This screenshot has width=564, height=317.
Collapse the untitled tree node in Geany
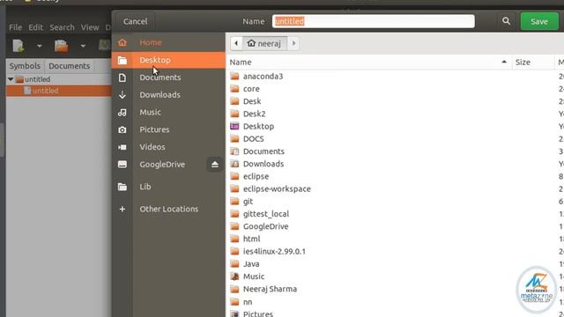point(11,79)
